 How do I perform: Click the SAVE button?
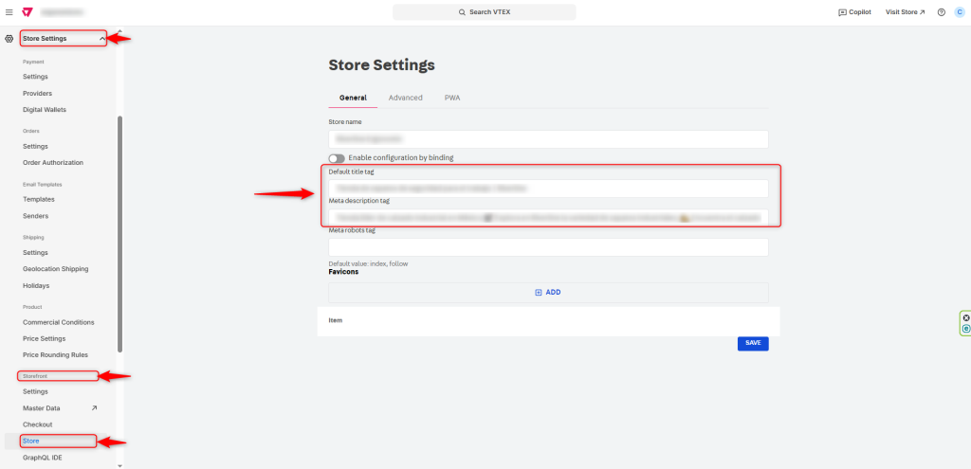tap(752, 343)
